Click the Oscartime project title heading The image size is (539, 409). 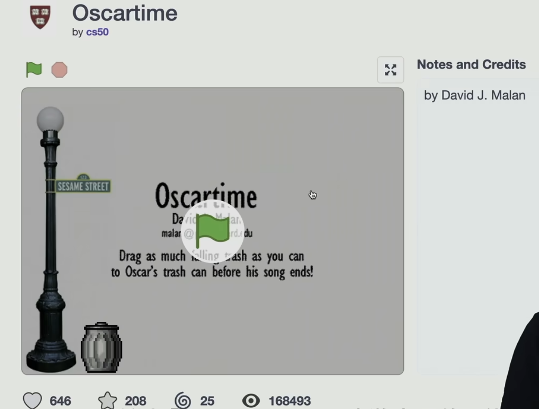coord(125,14)
